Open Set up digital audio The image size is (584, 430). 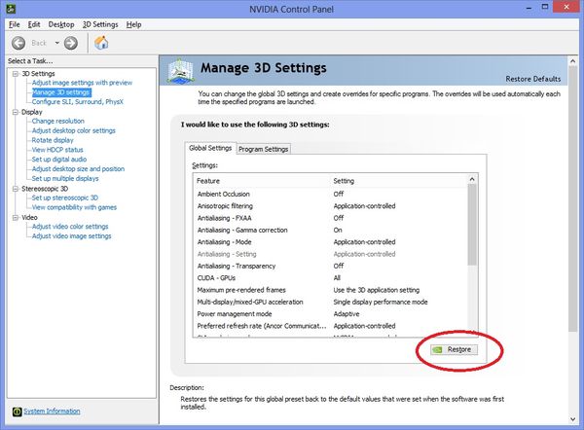coord(59,160)
